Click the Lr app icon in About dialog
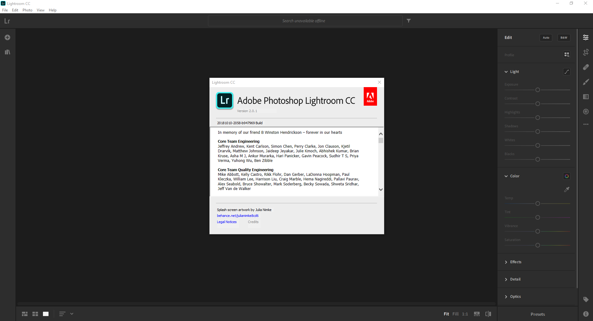The height and width of the screenshot is (321, 593). click(225, 101)
